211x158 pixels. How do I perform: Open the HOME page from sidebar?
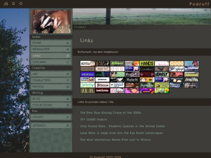point(51,43)
